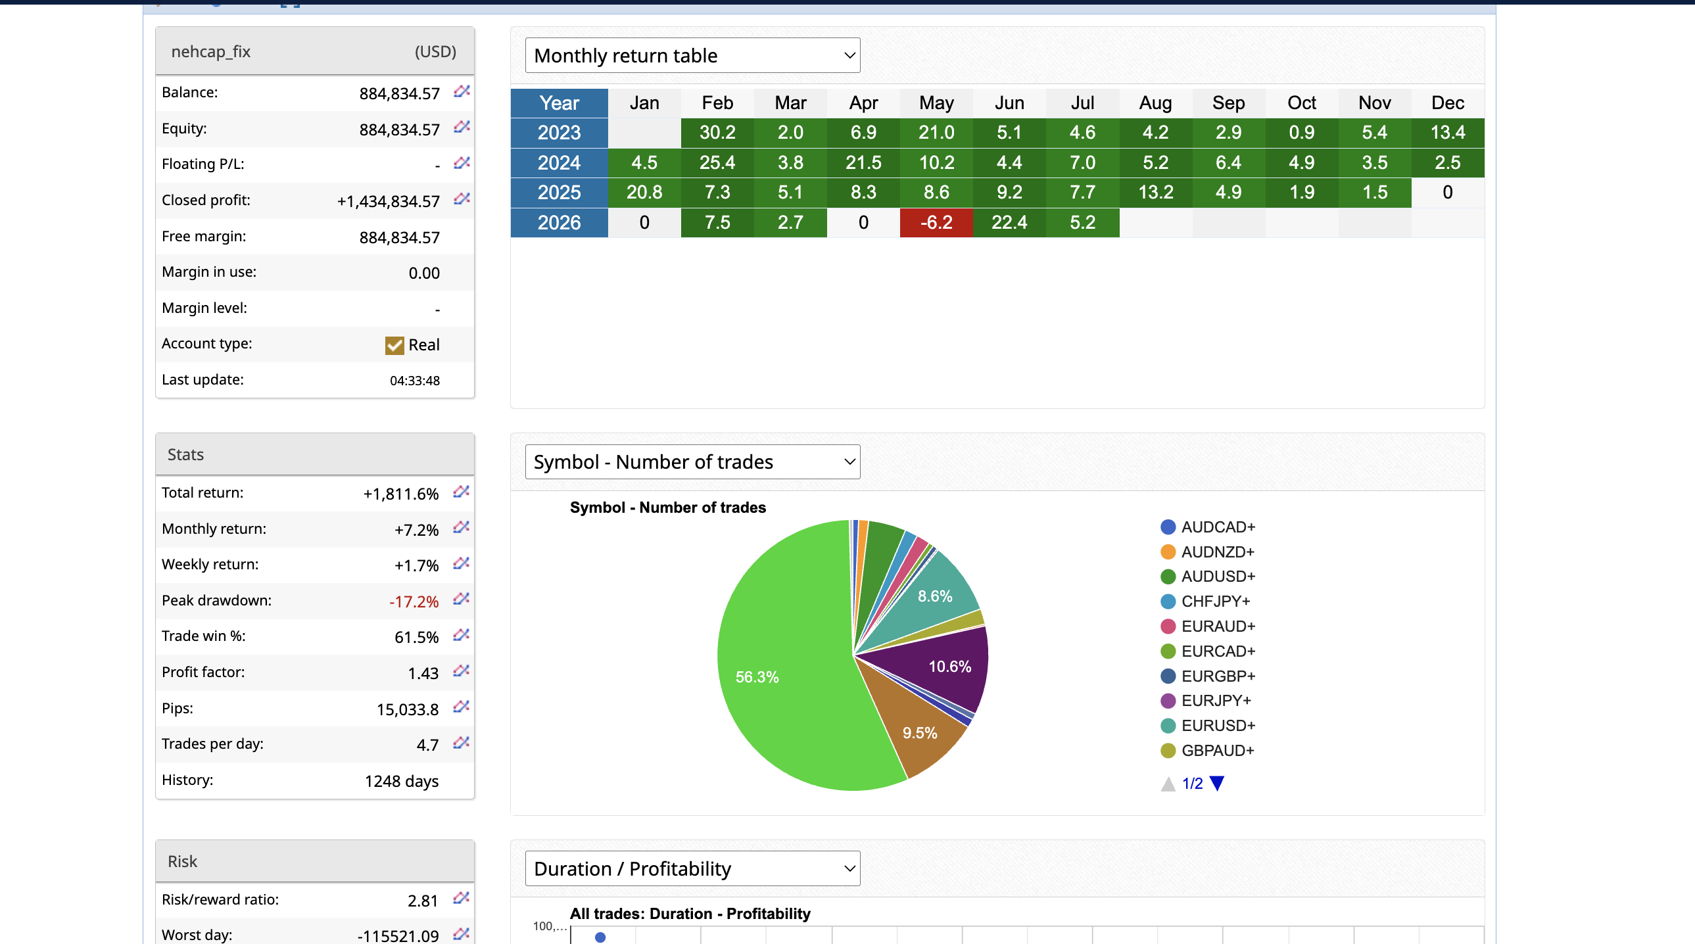Open the chart icon beside Pips
1695x944 pixels.
[462, 707]
